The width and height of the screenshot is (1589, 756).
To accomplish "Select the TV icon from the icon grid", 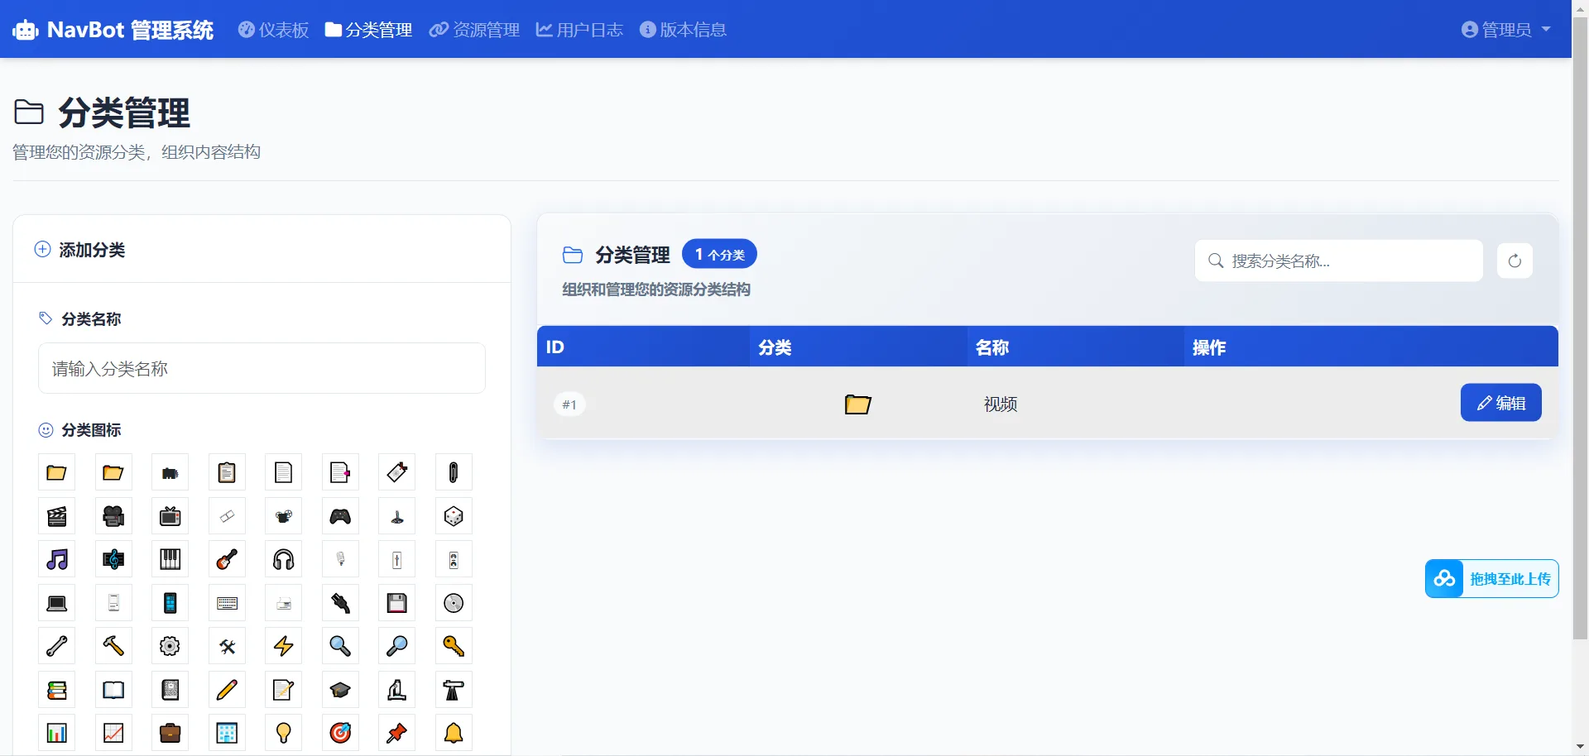I will point(170,515).
